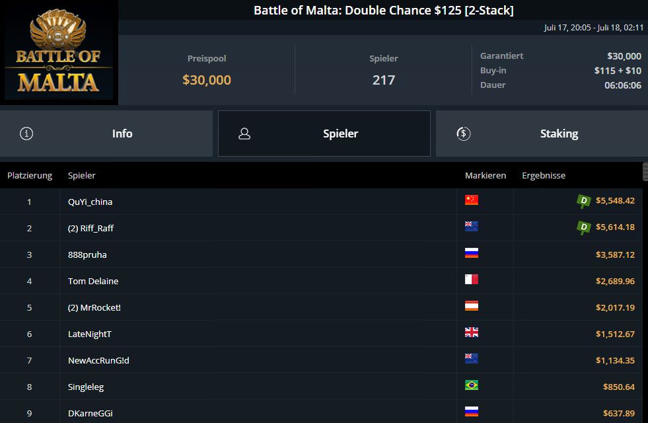Click the Malta flag beside Tom Delaine

pyautogui.click(x=472, y=280)
